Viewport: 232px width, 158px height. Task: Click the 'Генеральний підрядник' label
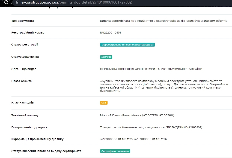pos(29,127)
